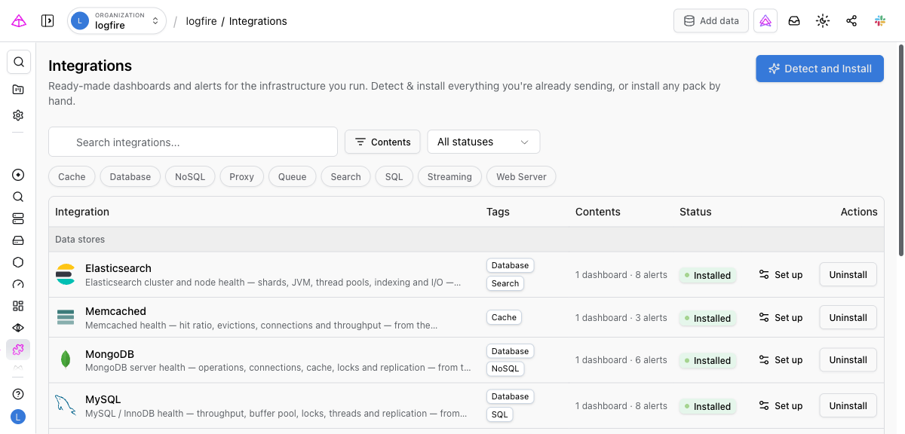Viewport: 905px width, 434px height.
Task: Toggle the Proxy filter chip
Action: point(242,176)
